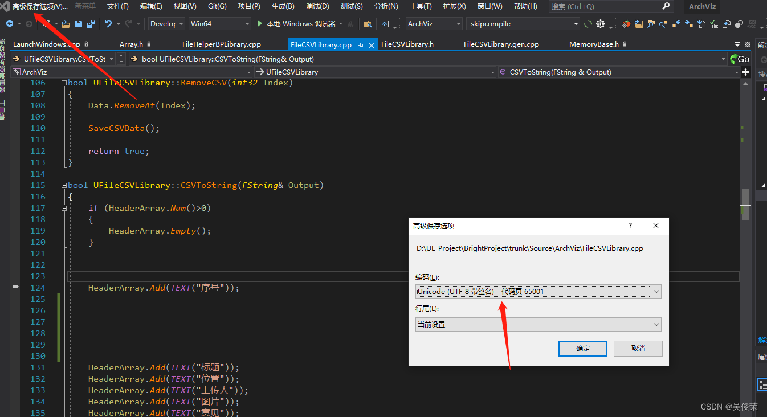The image size is (767, 417).
Task: Open the UFileCSVLibrary class scope dropdown
Action: pyautogui.click(x=375, y=72)
